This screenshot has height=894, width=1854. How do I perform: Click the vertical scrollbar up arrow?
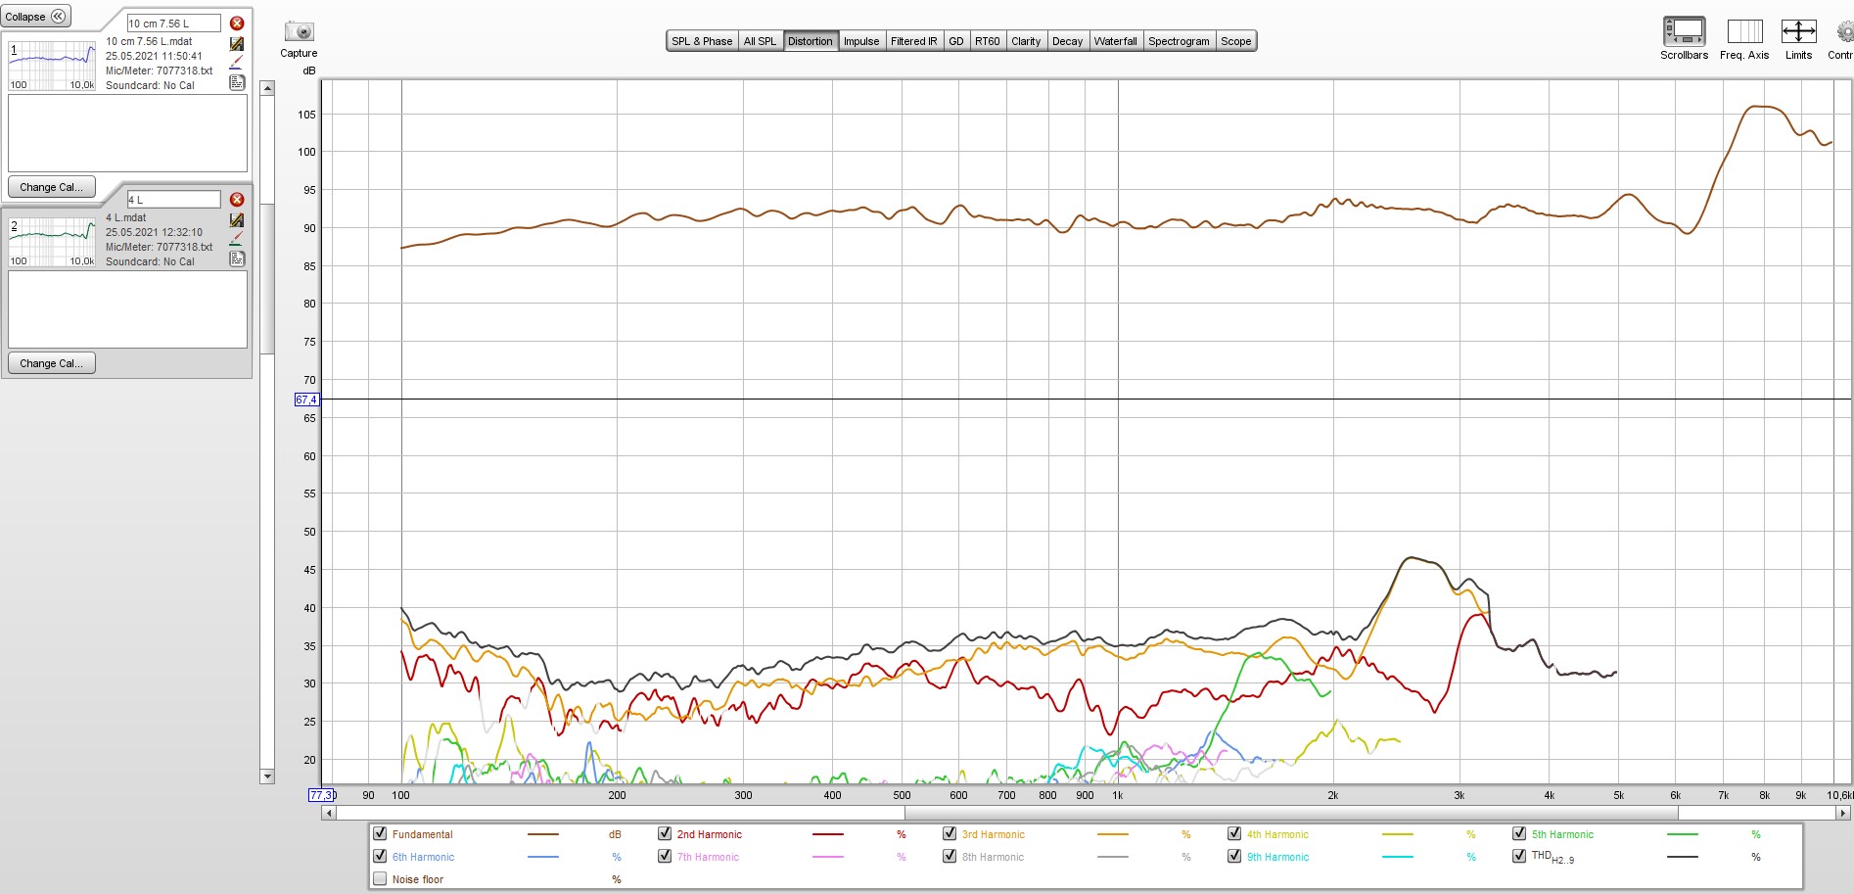tap(267, 88)
